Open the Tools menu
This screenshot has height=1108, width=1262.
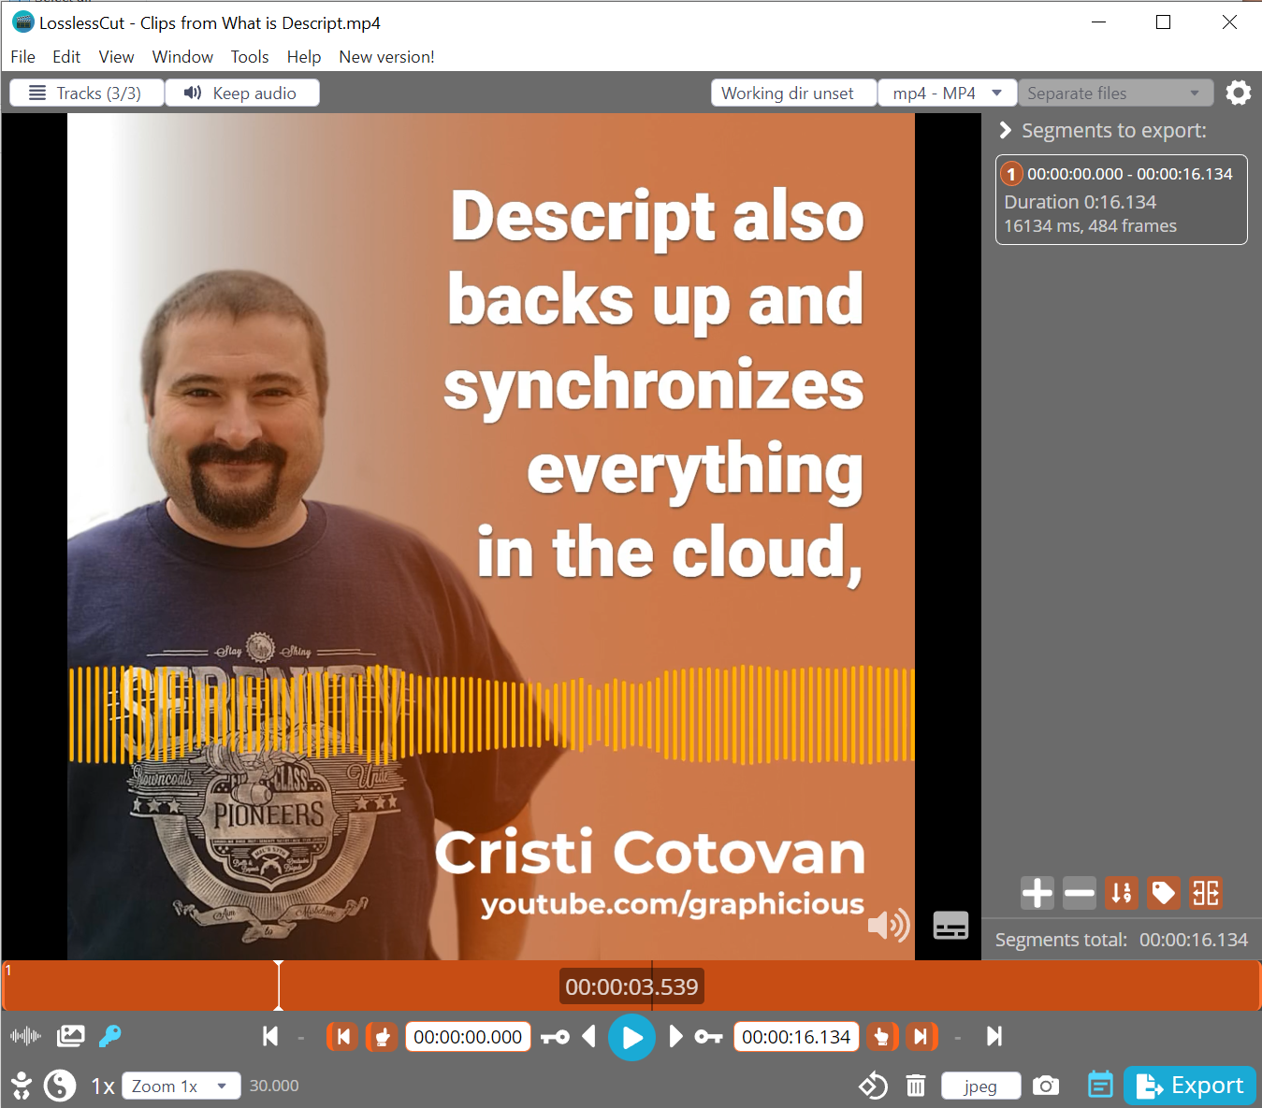(x=250, y=57)
